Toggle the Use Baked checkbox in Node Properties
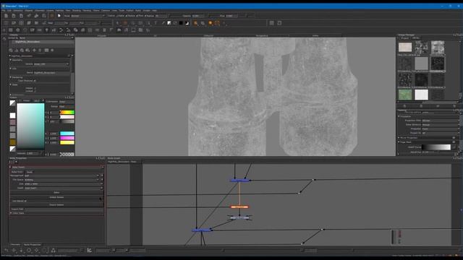The height and width of the screenshot is (260, 463). click(25, 201)
